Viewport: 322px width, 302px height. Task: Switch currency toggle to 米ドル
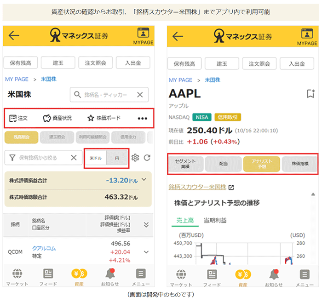coord(96,158)
